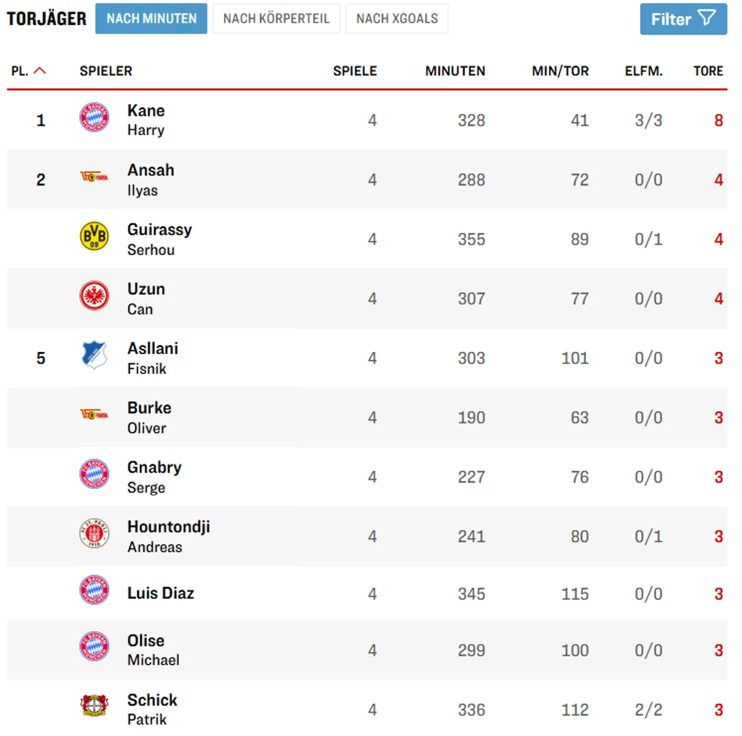Open Harry Kane's player page
This screenshot has height=736, width=742.
point(146,119)
